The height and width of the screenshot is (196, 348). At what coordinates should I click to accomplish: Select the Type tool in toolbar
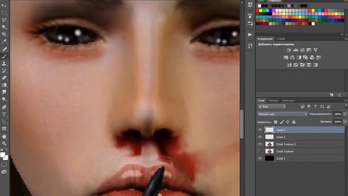[4, 114]
